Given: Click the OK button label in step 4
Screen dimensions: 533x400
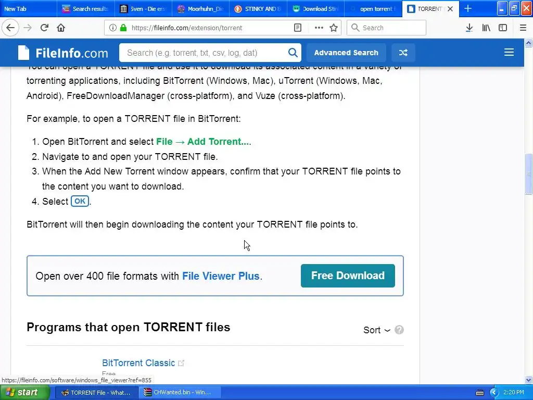Looking at the screenshot, I should [80, 201].
